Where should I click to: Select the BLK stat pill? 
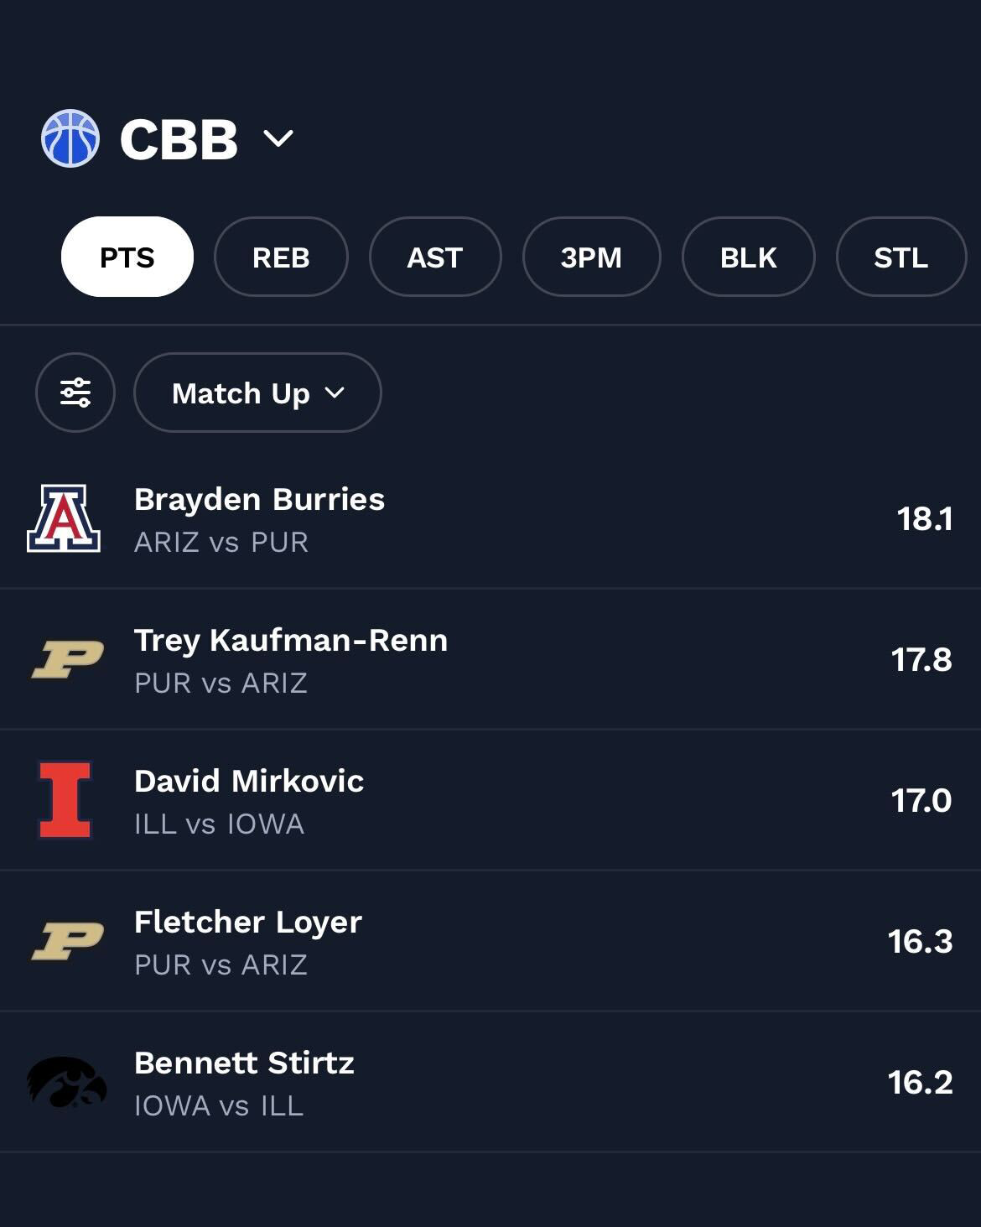[x=748, y=257]
